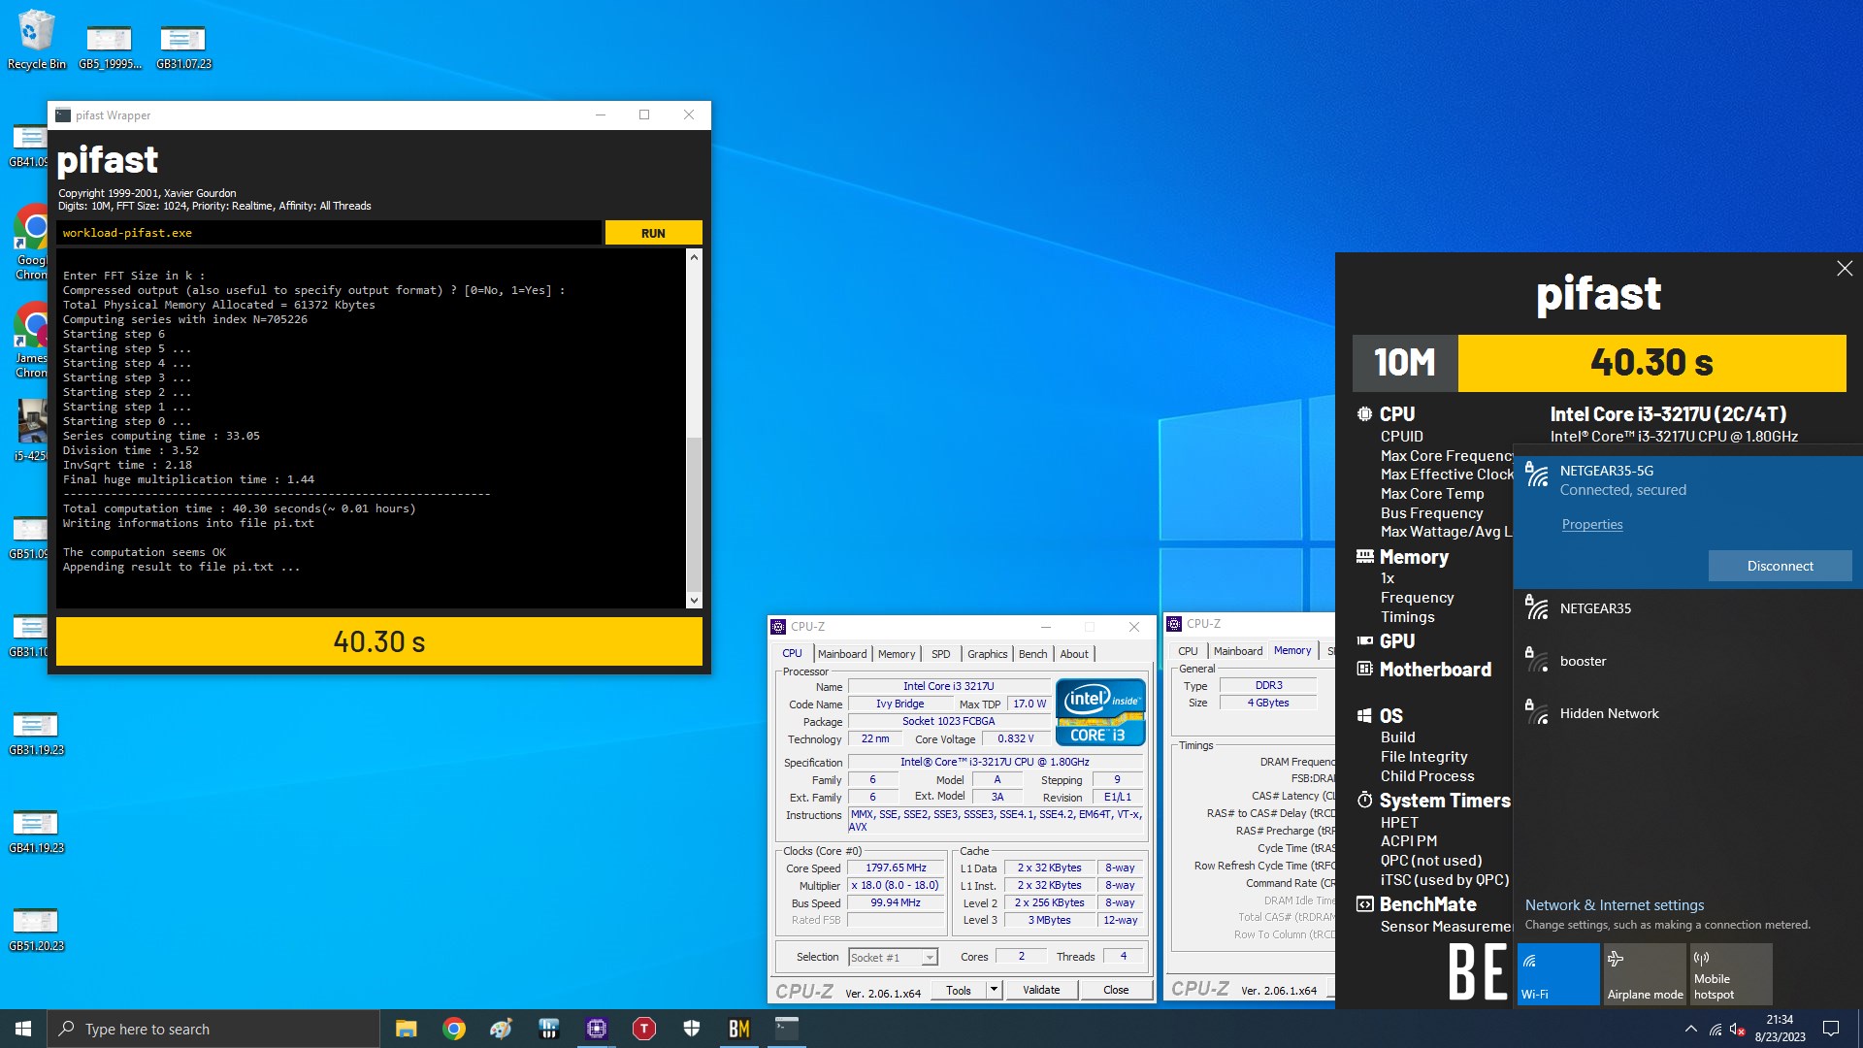This screenshot has height=1048, width=1863.
Task: Open the Tools dropdown arrow in CPU-Z
Action: click(x=994, y=990)
